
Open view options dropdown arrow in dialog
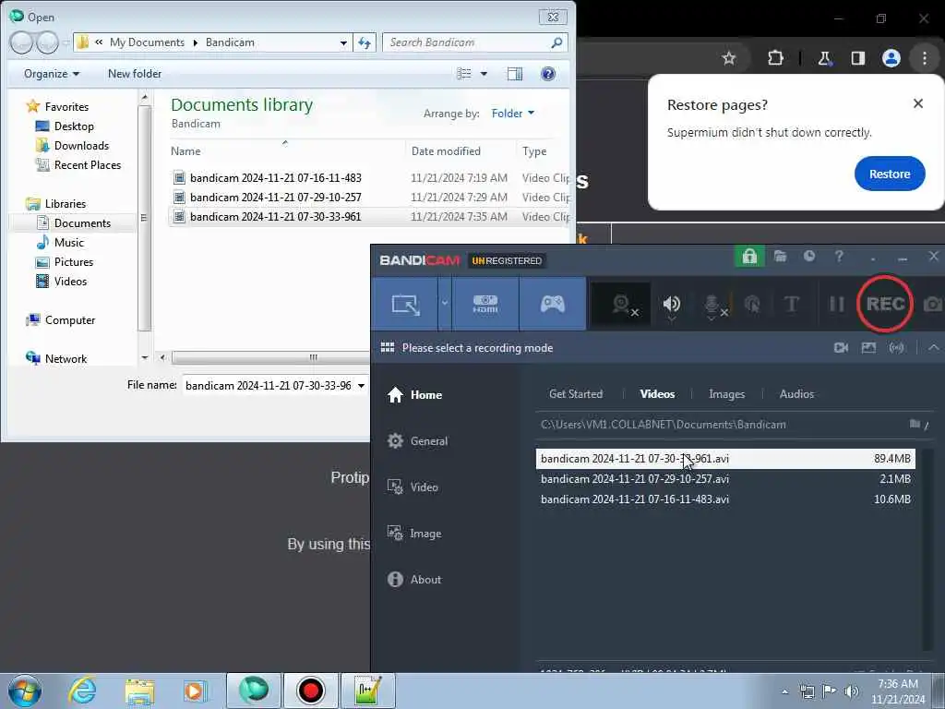click(484, 74)
